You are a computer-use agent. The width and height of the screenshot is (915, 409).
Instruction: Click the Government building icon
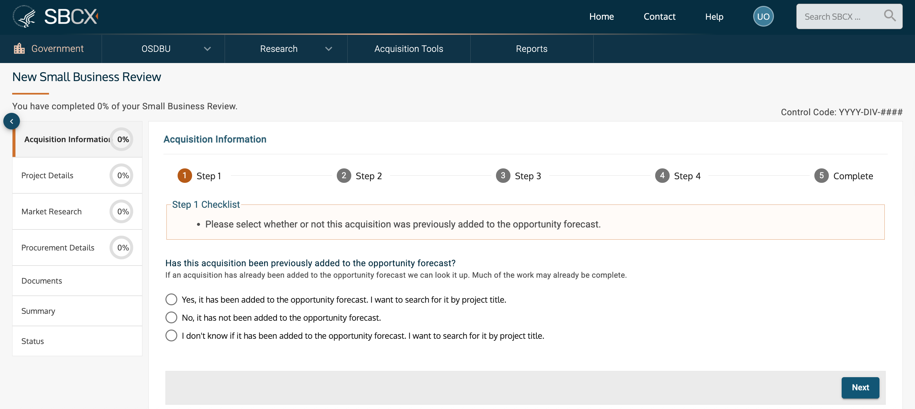point(19,49)
